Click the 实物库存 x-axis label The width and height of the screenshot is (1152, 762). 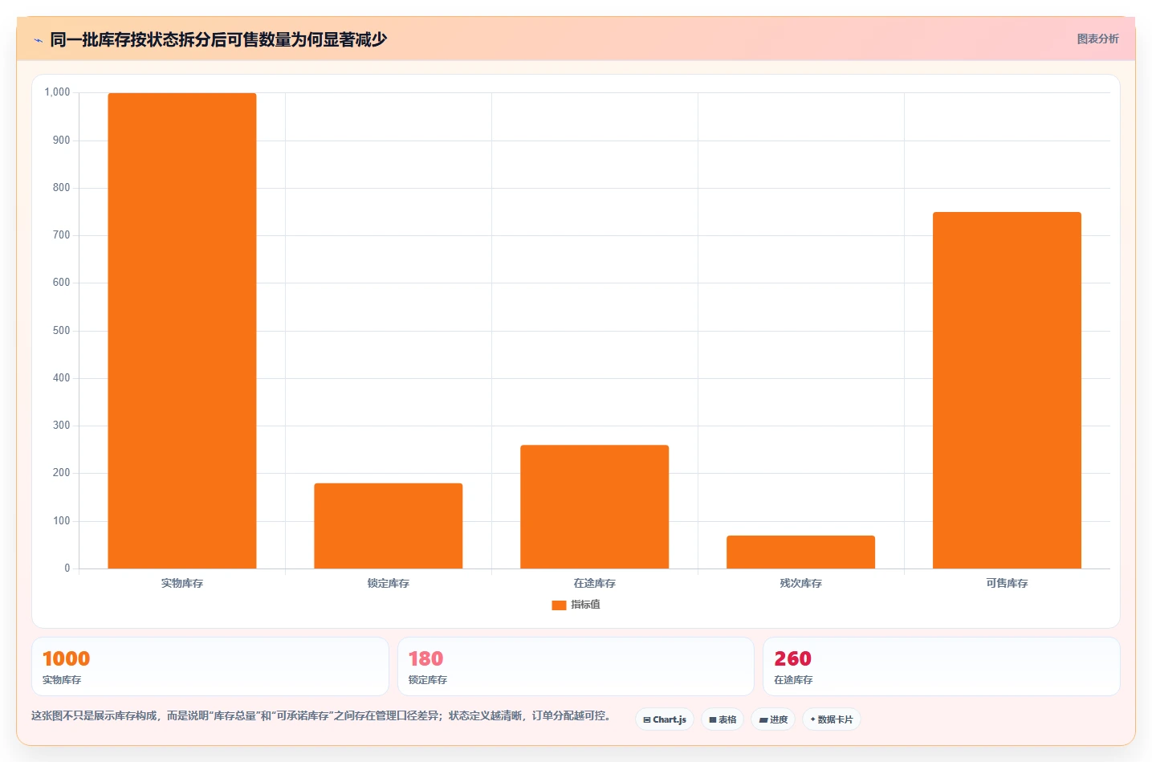(182, 584)
